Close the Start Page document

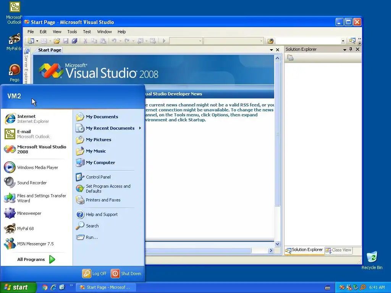click(278, 50)
